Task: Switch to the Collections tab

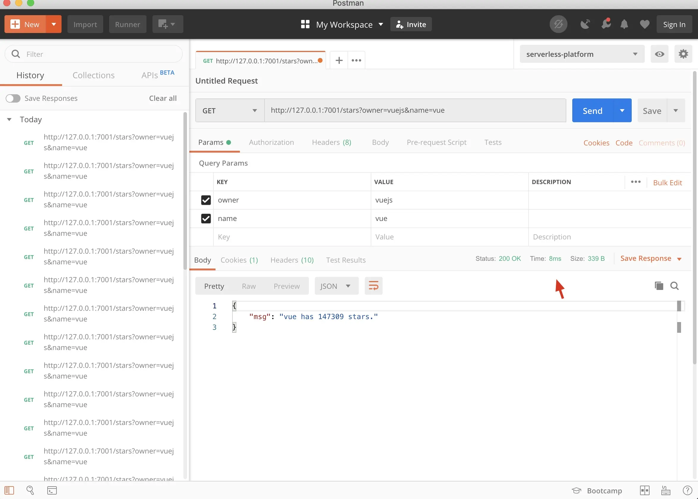Action: click(x=93, y=75)
